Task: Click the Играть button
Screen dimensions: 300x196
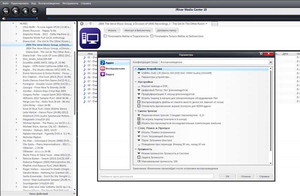Action: [112, 30]
